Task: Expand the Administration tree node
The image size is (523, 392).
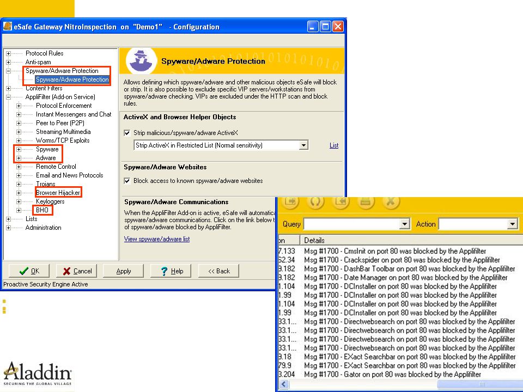Action: coord(8,228)
